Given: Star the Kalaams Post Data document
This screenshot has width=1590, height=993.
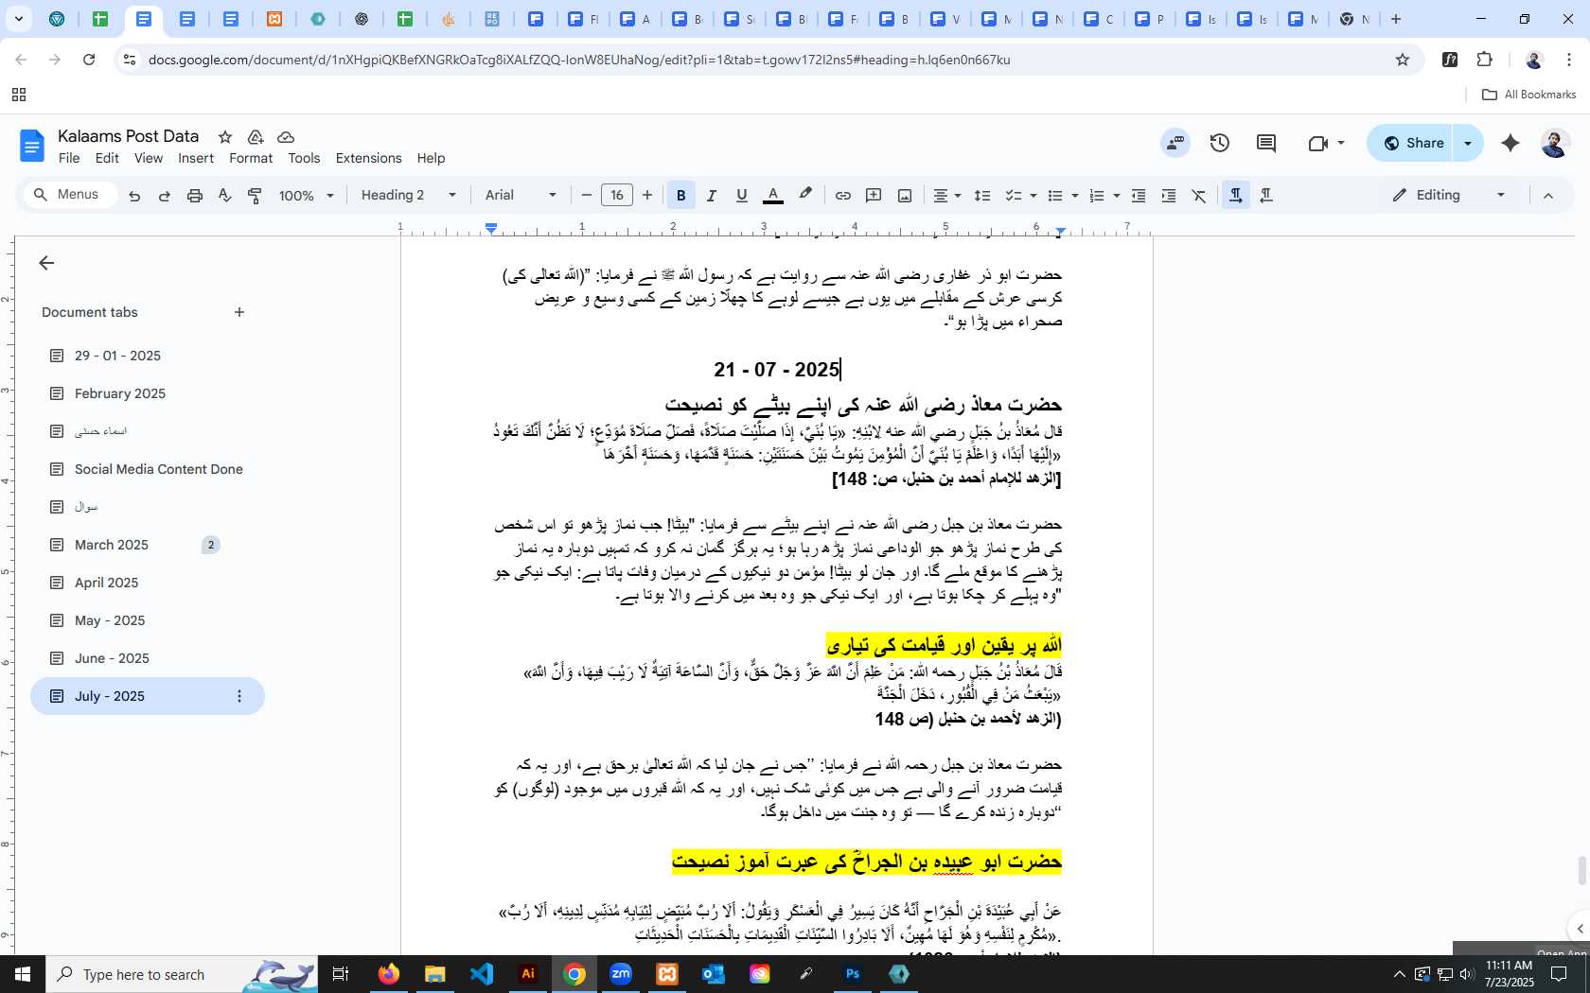Looking at the screenshot, I should coord(225,137).
